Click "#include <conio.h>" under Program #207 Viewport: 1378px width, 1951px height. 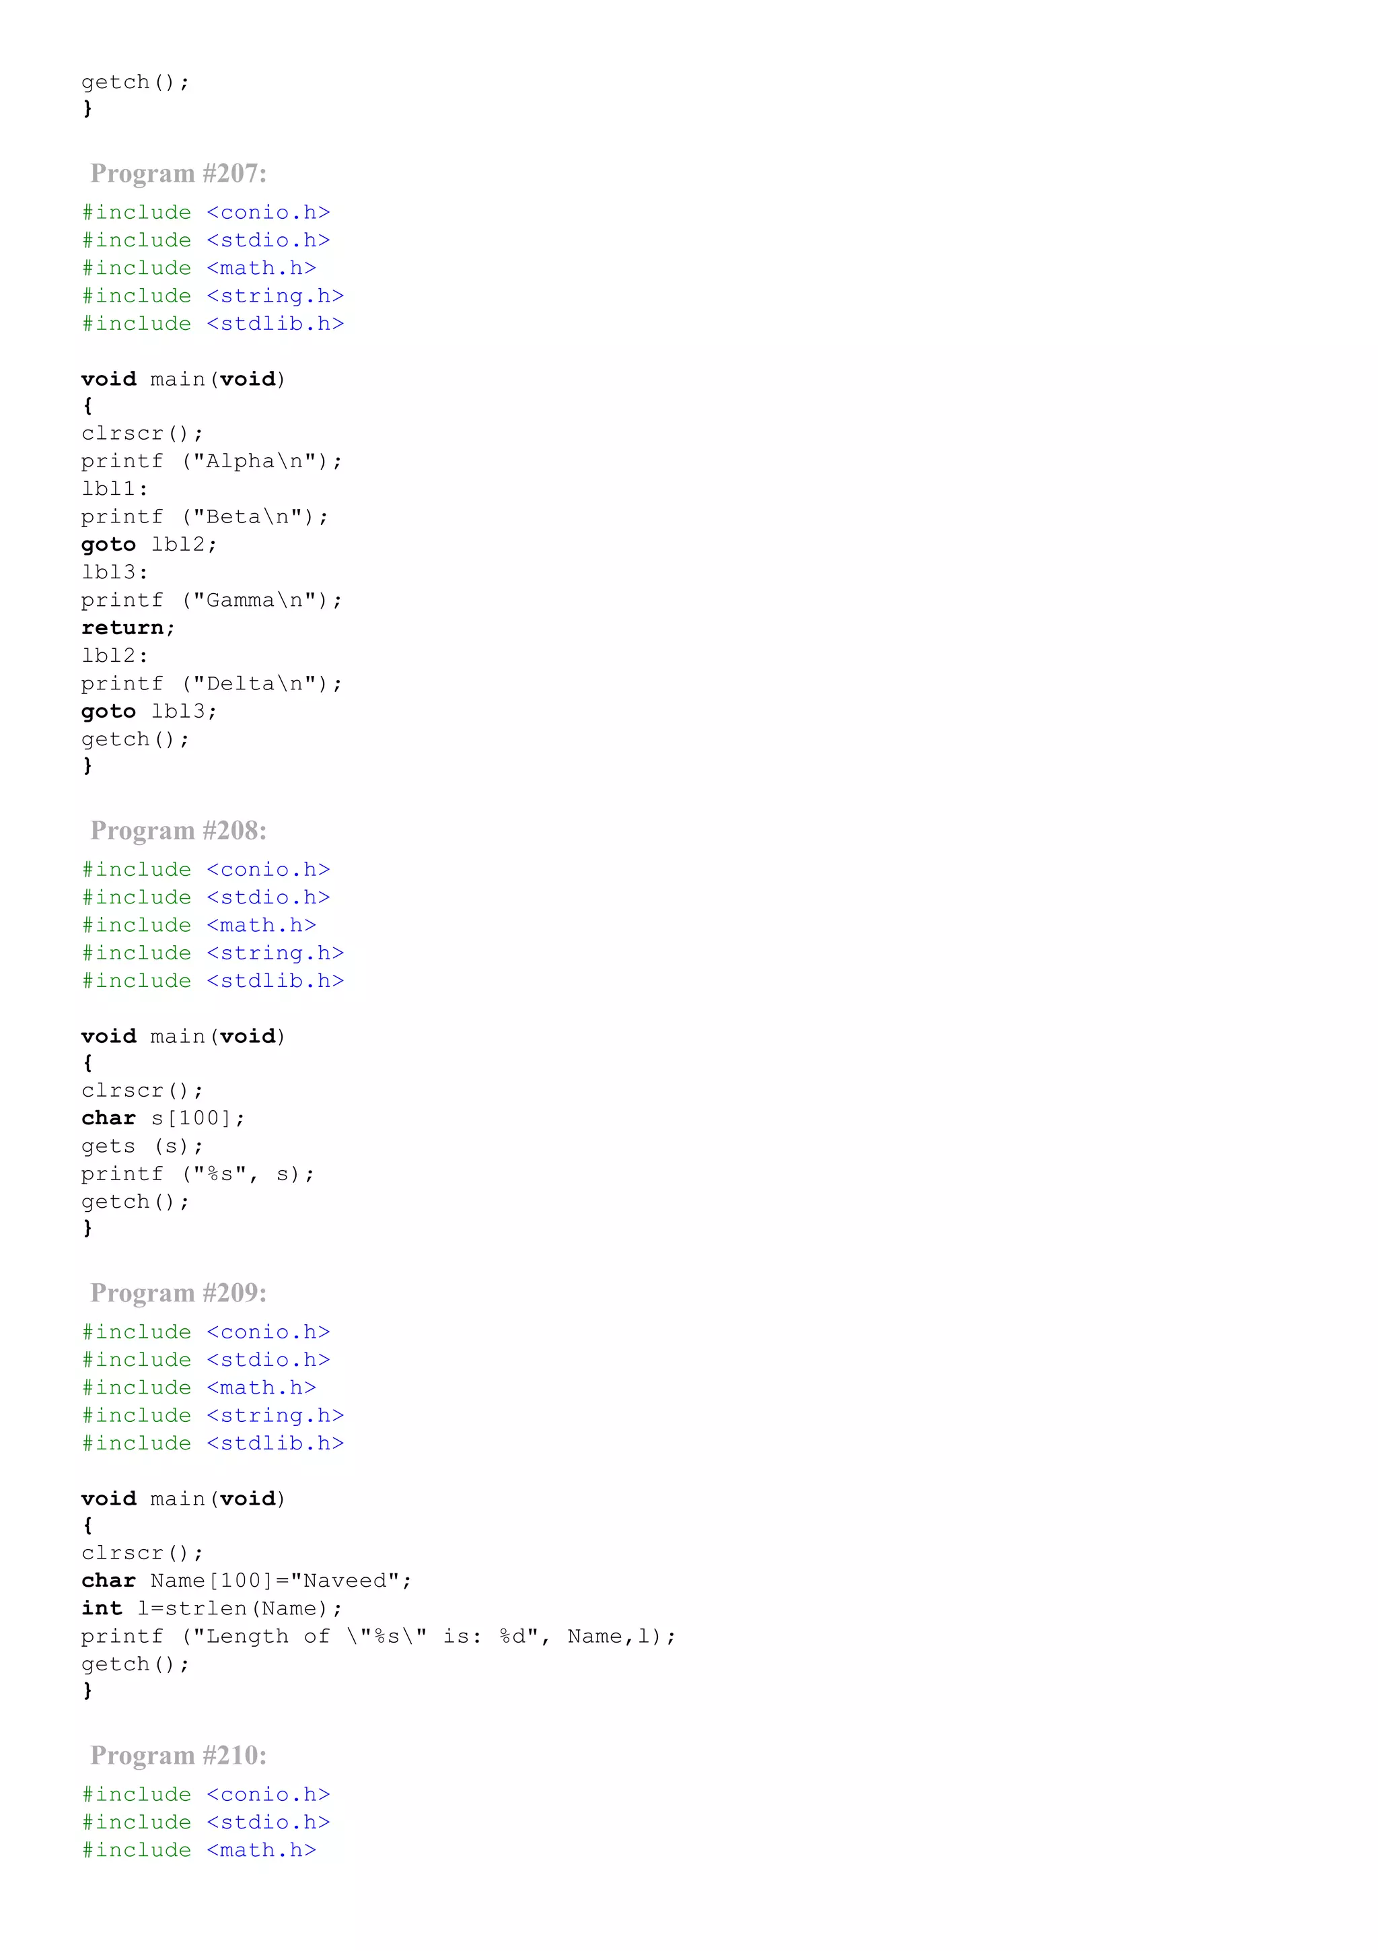tap(205, 213)
